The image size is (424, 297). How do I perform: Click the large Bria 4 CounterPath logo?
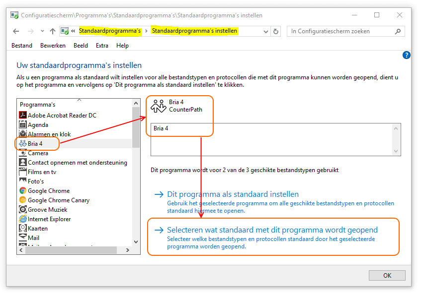(x=159, y=106)
